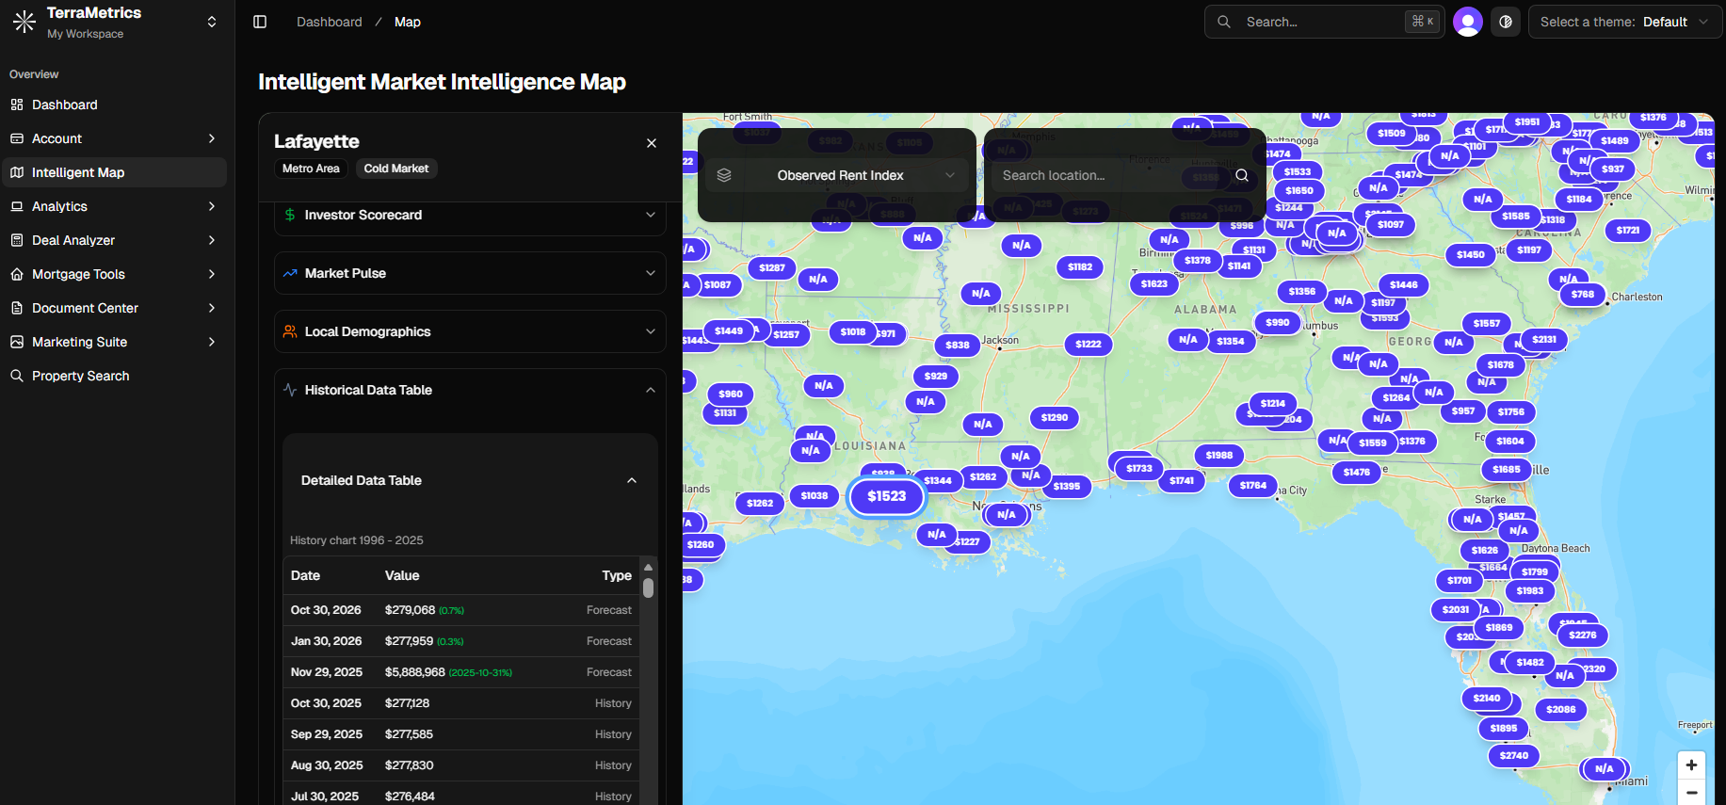1726x805 pixels.
Task: Collapse the Historical Data Table section
Action: click(x=470, y=390)
